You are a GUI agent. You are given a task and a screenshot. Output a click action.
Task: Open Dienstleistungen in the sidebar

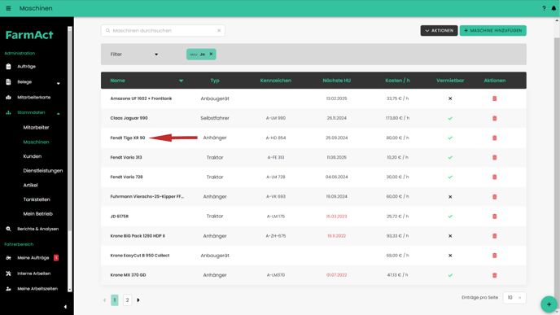pos(43,171)
